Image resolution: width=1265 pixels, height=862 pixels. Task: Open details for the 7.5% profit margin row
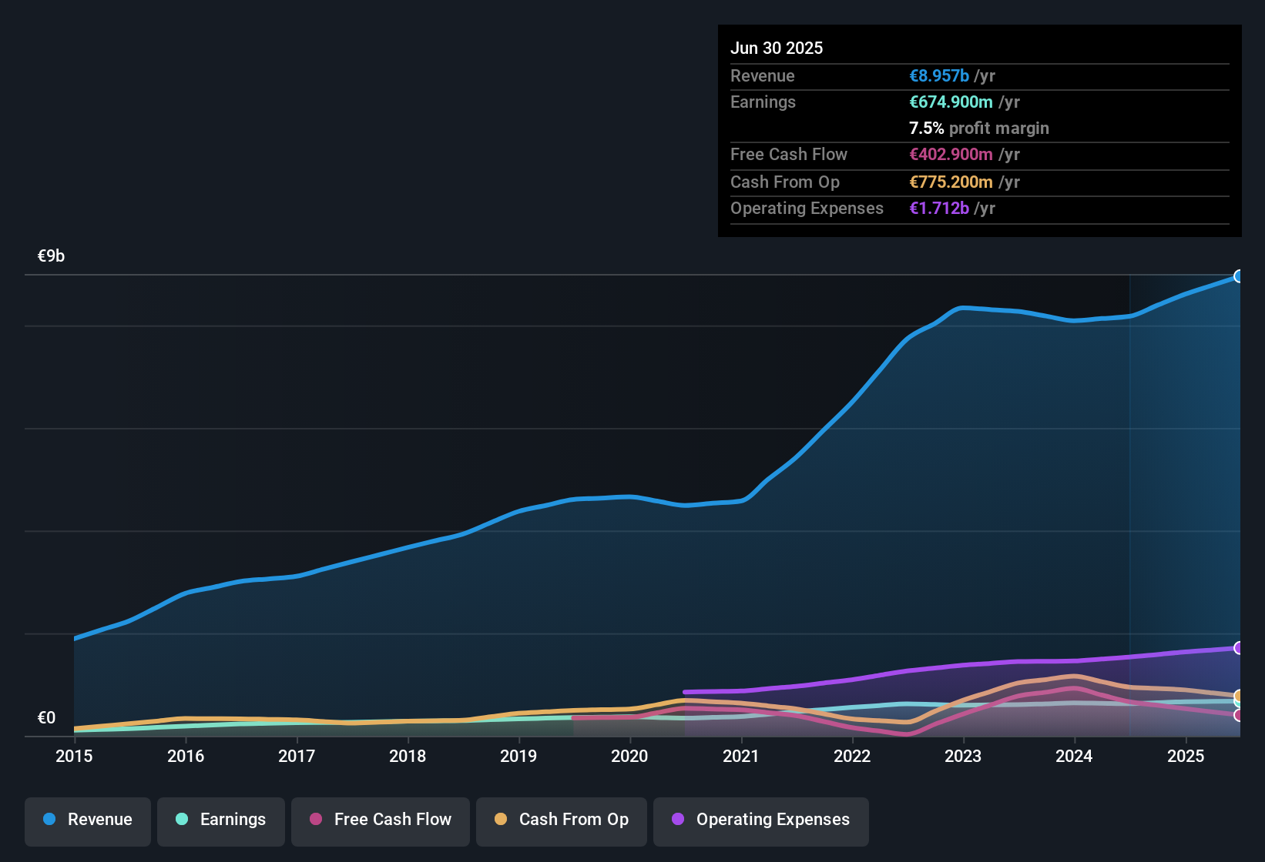tap(978, 129)
